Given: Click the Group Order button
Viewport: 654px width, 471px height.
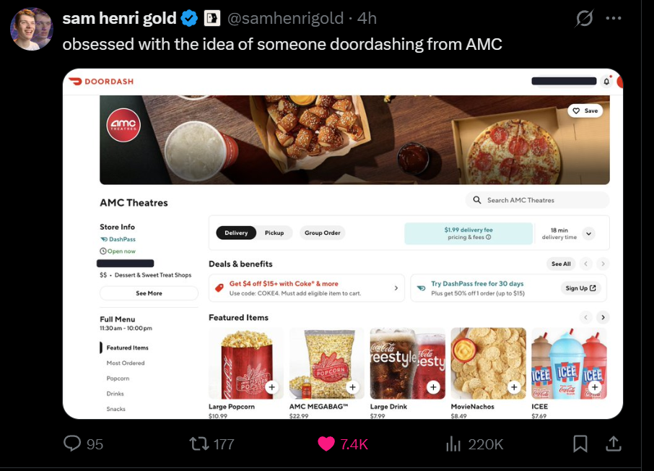Looking at the screenshot, I should (x=322, y=233).
